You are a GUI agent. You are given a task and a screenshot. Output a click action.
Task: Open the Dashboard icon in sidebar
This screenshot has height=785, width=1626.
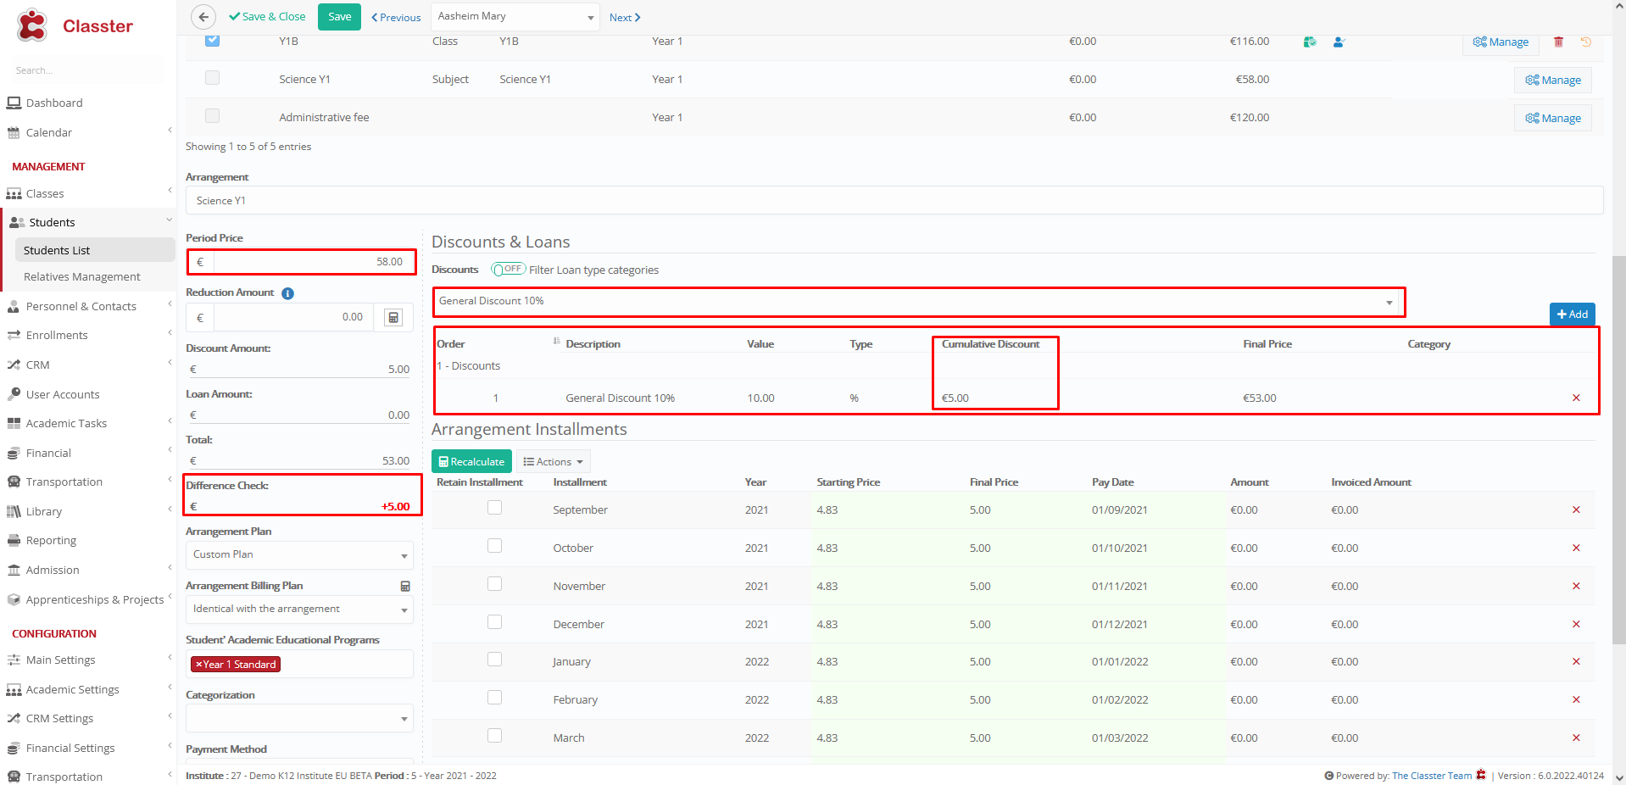[14, 103]
